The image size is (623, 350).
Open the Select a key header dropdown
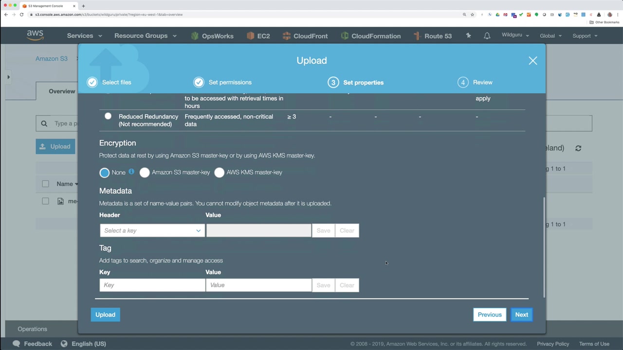coord(152,230)
